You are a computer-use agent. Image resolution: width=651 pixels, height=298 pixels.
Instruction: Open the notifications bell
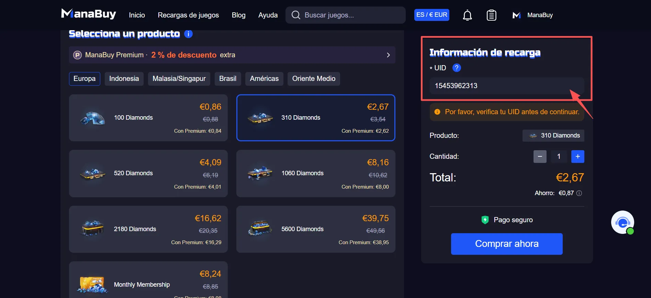point(467,15)
